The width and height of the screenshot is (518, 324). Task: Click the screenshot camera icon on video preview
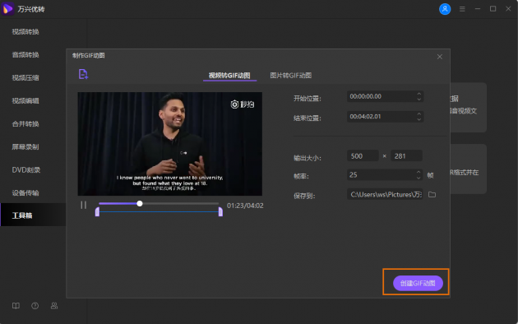234,104
